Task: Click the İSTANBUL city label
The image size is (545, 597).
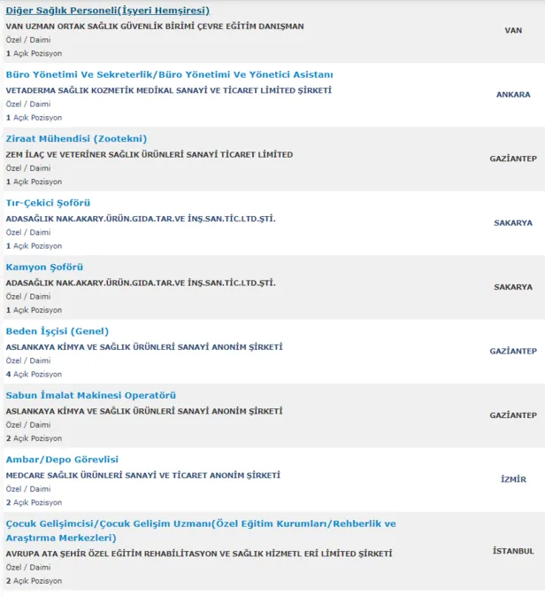Action: click(x=513, y=551)
